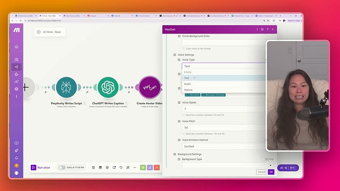Viewport: 340px width, 191px height.
Task: Open the Team icon in the sidebar
Action: click(16, 59)
